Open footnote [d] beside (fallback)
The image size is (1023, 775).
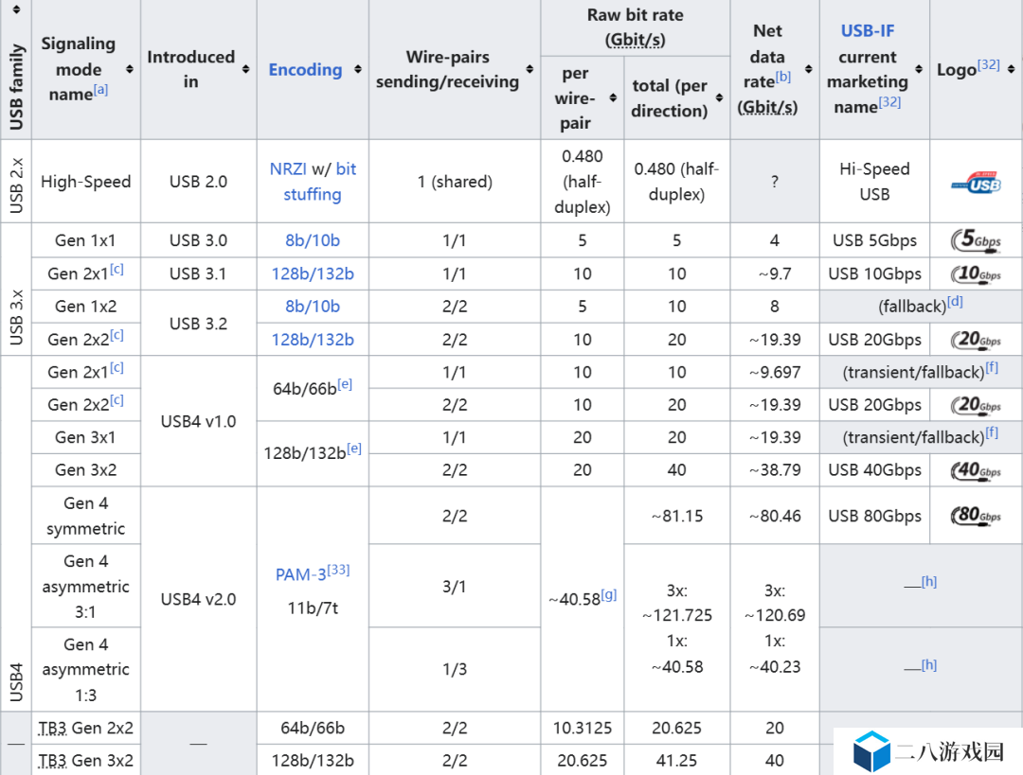coord(955,301)
